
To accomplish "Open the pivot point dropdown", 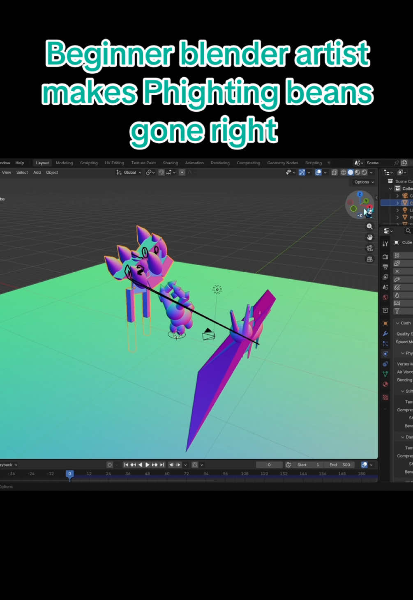I will 150,172.
